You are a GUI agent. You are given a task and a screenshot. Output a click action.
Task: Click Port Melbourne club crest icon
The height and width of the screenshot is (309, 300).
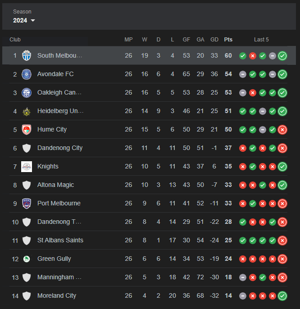(27, 203)
